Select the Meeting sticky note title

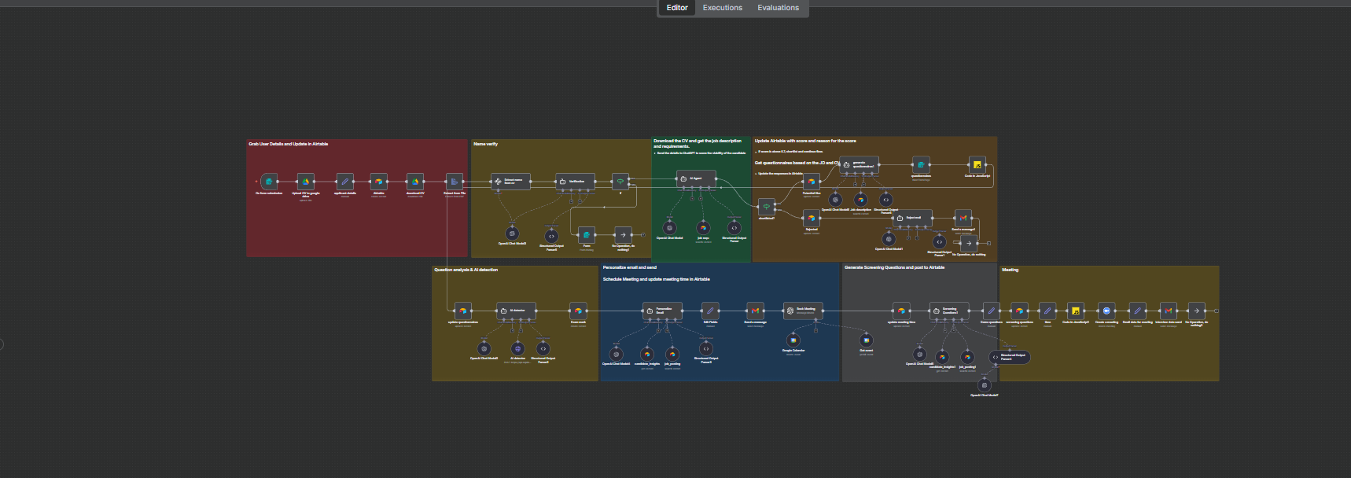click(1010, 270)
